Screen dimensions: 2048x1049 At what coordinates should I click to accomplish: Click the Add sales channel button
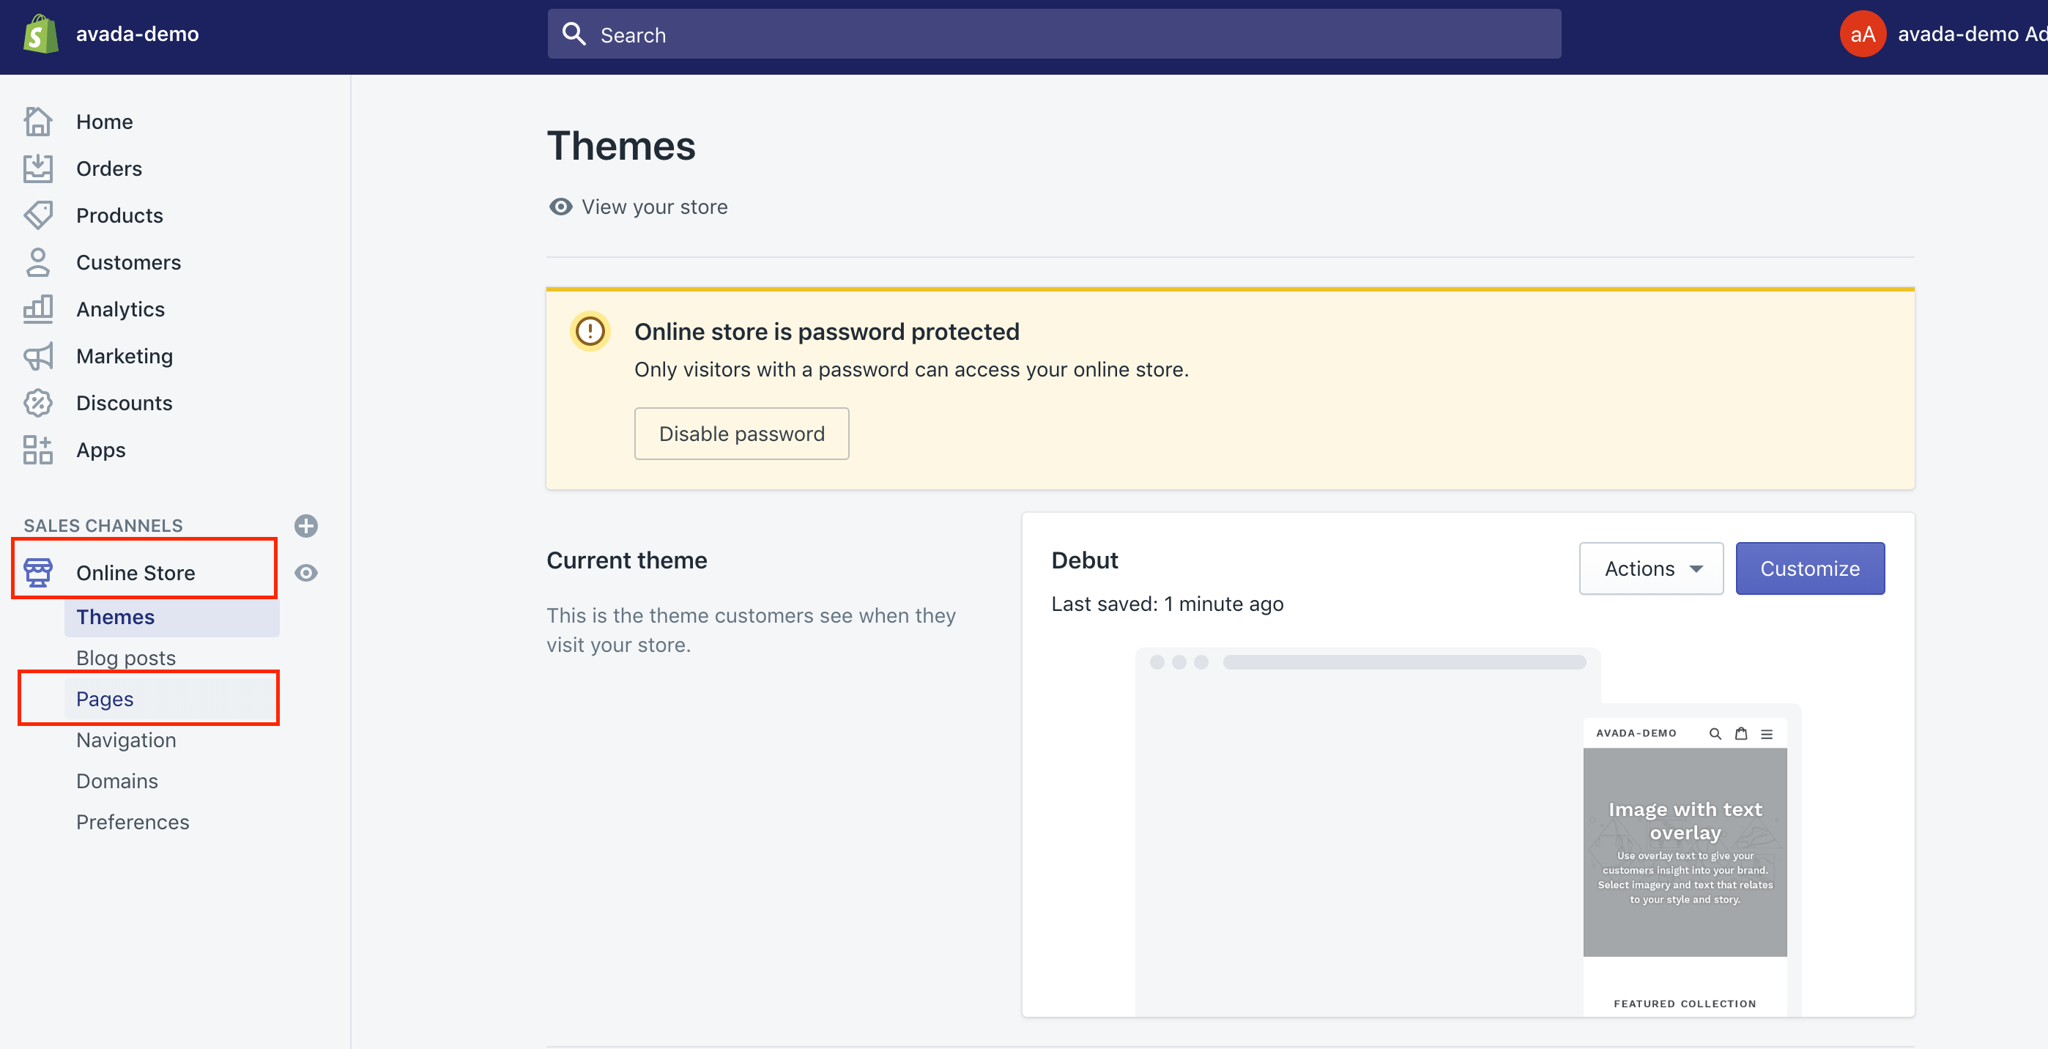point(305,524)
